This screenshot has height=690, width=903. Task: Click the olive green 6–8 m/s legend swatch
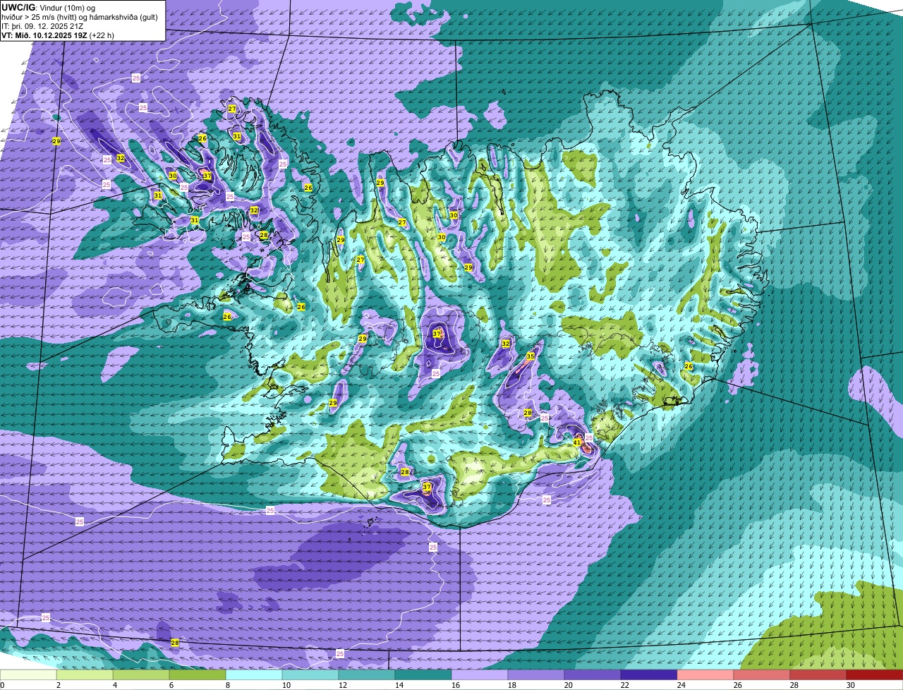(198, 675)
